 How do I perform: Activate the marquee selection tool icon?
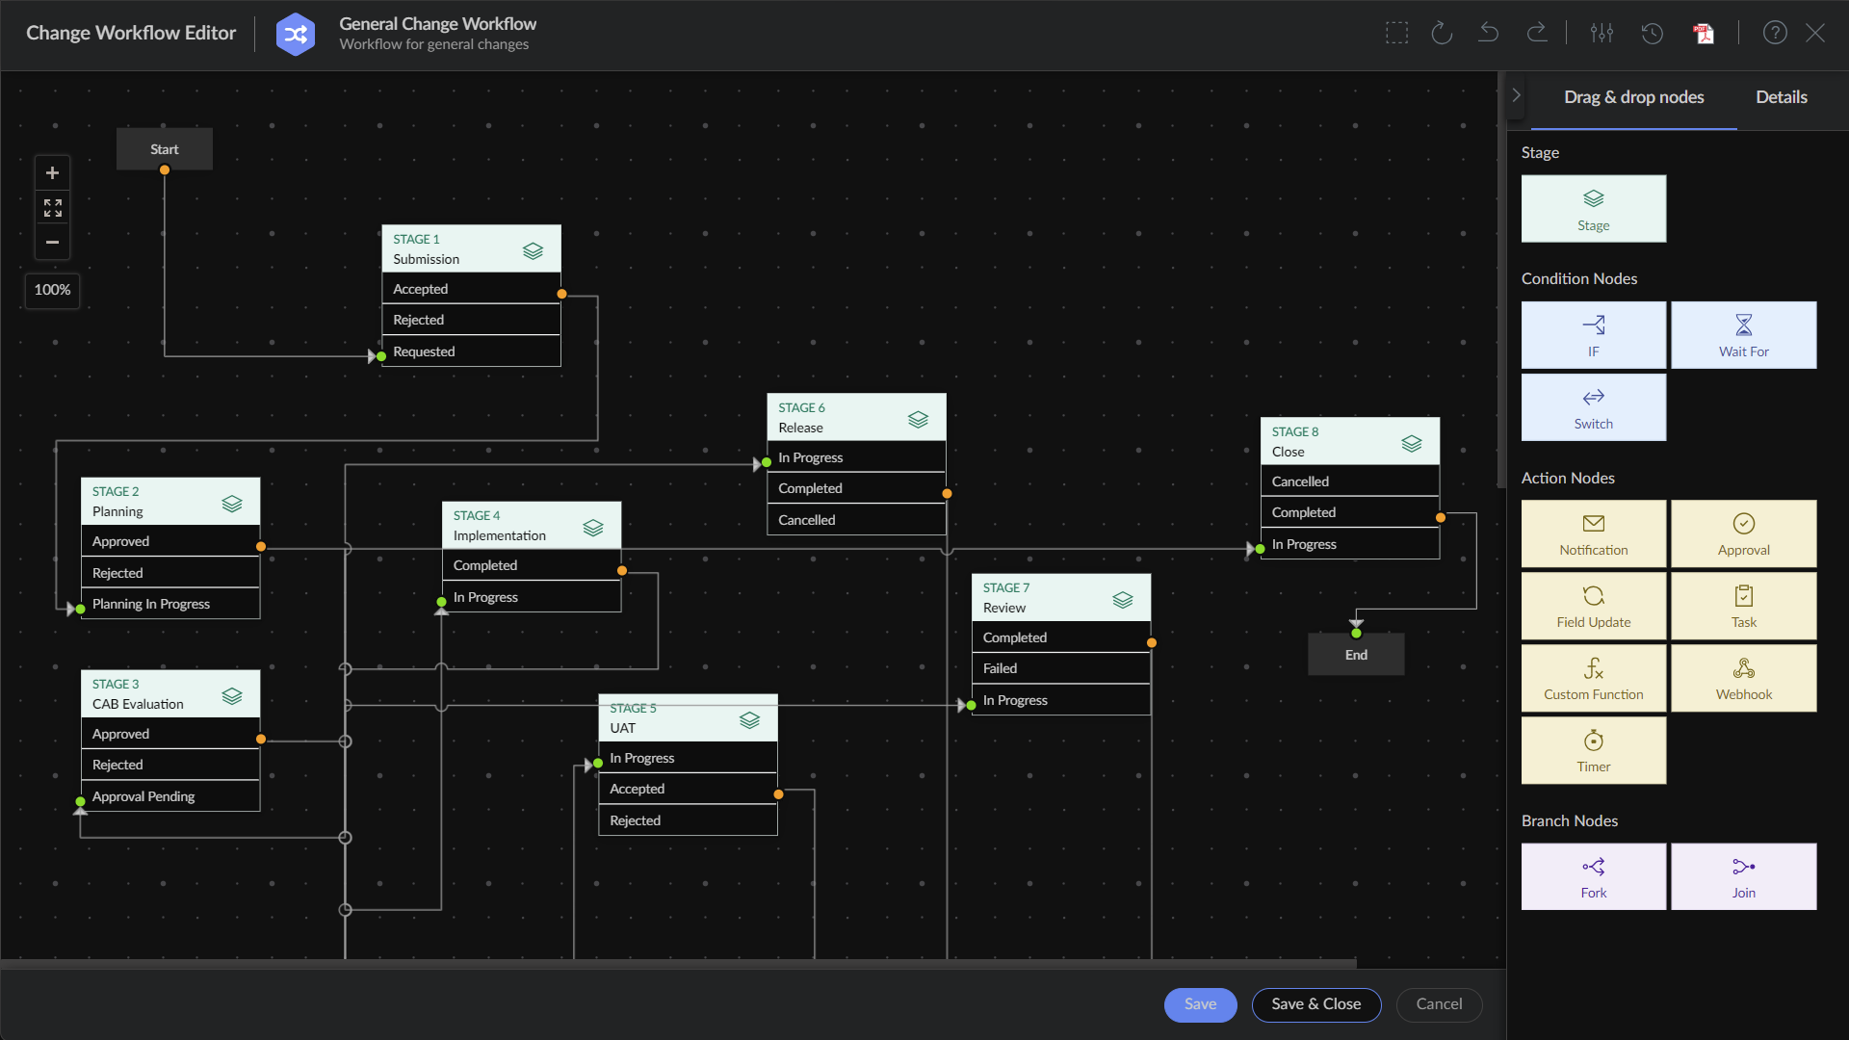click(x=1396, y=33)
